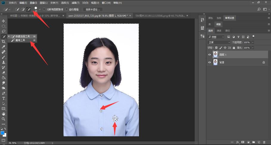The width and height of the screenshot is (271, 145).
Task: Choose the Horizontal Type tool
Action: coord(4,98)
